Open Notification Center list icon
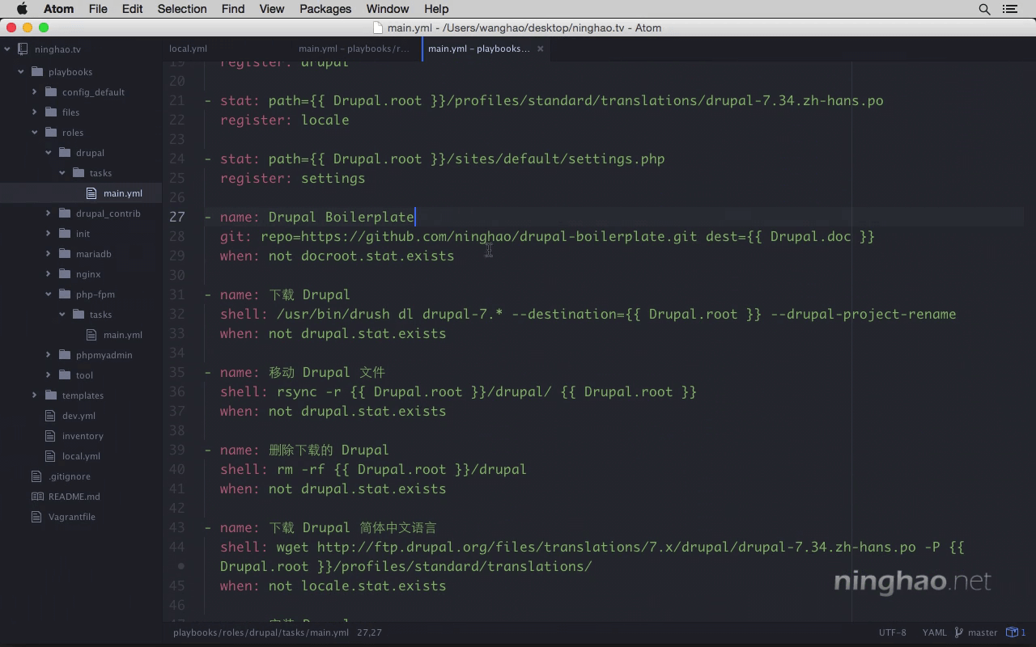The image size is (1036, 647). pyautogui.click(x=1009, y=9)
